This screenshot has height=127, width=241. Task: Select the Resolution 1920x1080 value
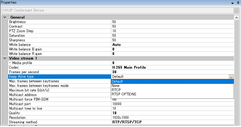pyautogui.click(x=172, y=118)
